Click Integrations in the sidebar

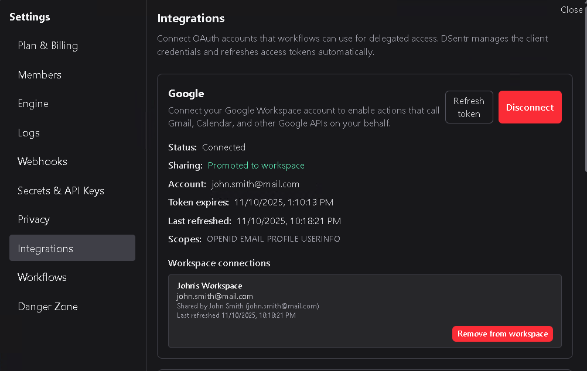pyautogui.click(x=72, y=248)
